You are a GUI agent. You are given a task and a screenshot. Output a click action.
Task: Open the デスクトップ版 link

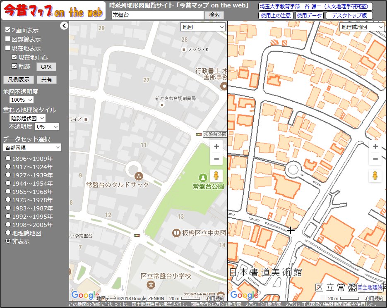tap(349, 15)
